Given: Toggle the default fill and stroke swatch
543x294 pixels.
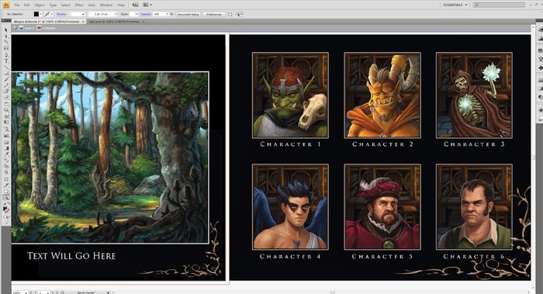Looking at the screenshot, I should click(x=5, y=203).
